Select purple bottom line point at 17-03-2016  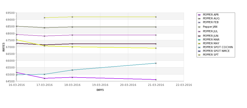[44, 78]
